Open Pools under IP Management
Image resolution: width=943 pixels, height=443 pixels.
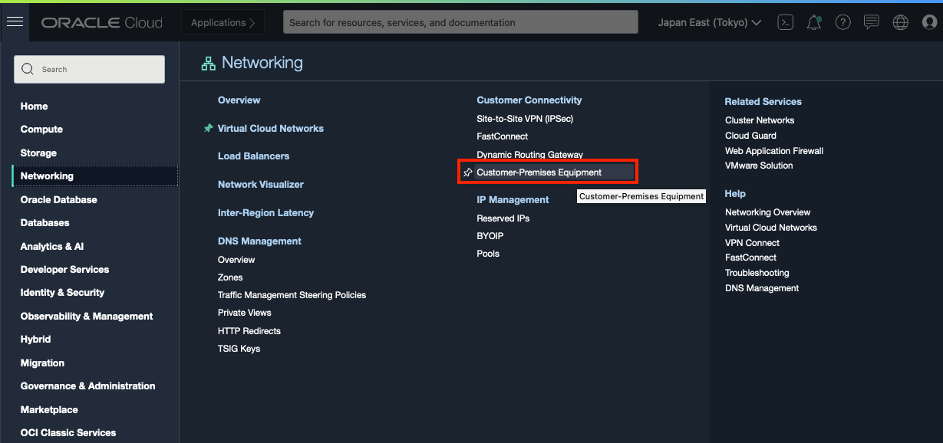coord(488,254)
